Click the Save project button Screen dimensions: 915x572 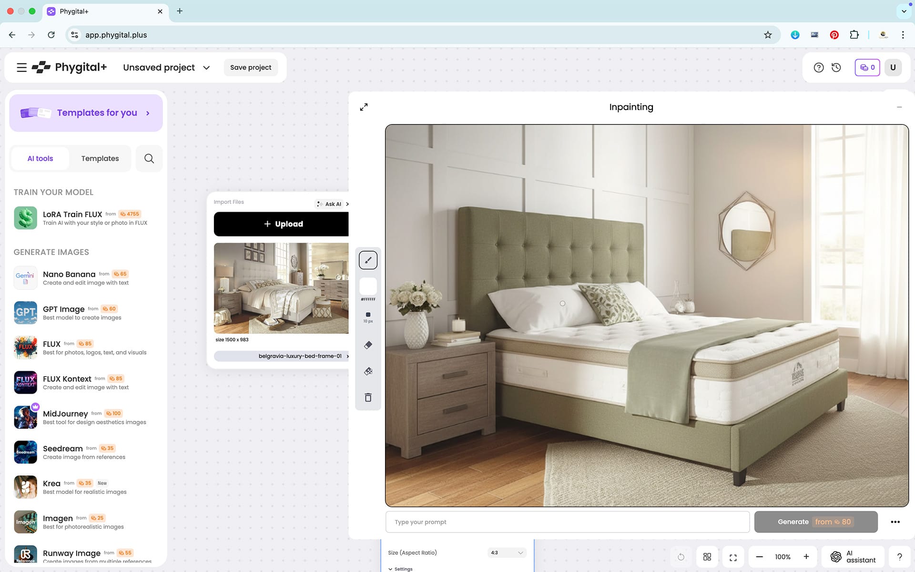pyautogui.click(x=251, y=68)
